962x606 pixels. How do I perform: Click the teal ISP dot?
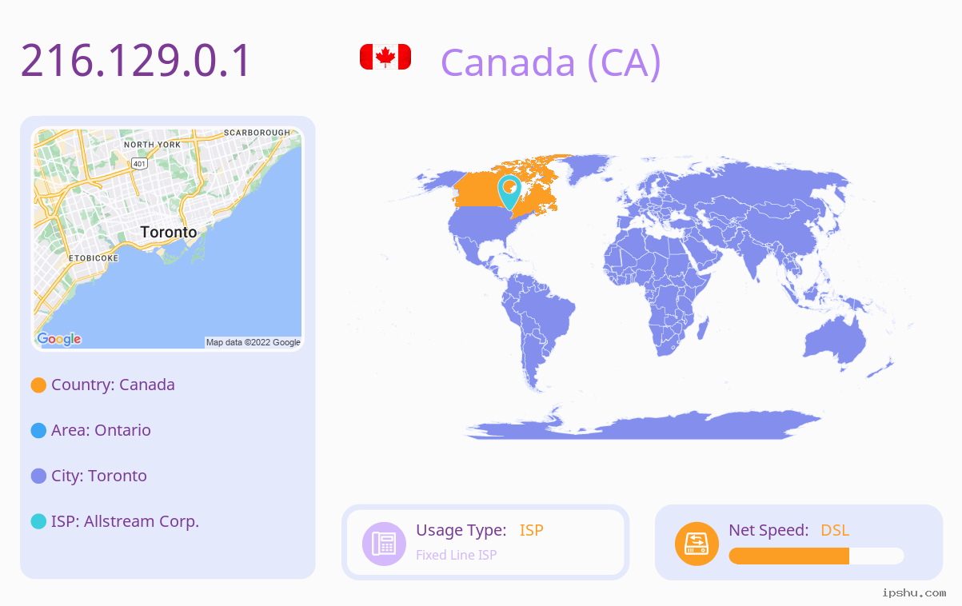[38, 522]
